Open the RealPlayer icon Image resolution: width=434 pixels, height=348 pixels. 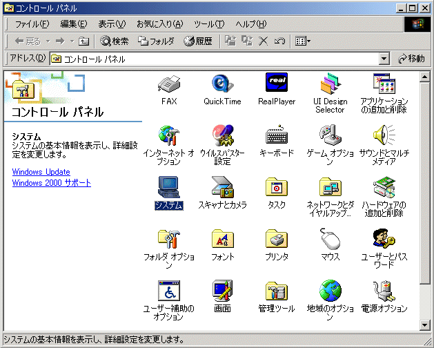point(276,84)
